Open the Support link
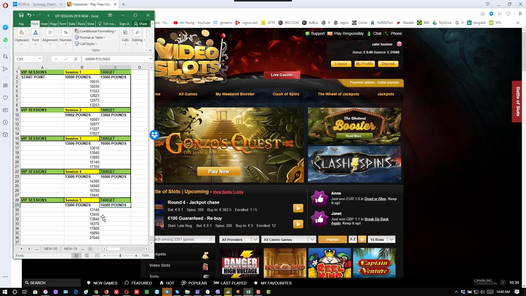 [315, 34]
